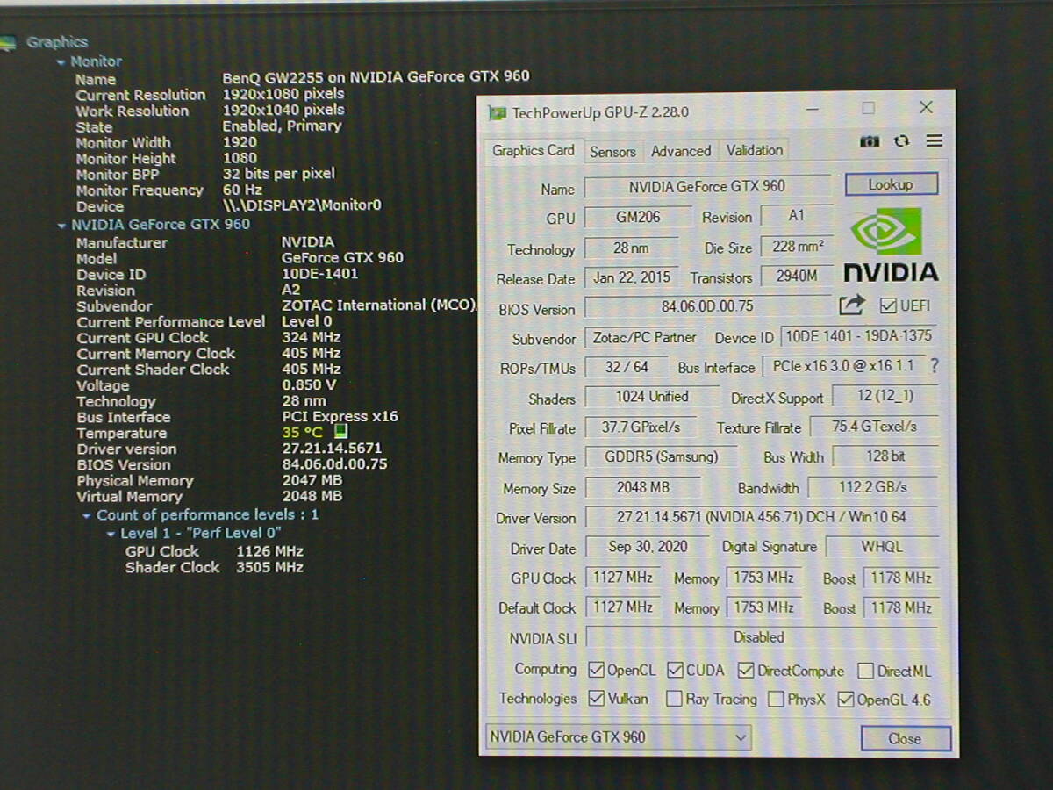Click the Bus Width 128 bit field
Image resolution: width=1053 pixels, height=790 pixels.
(885, 456)
